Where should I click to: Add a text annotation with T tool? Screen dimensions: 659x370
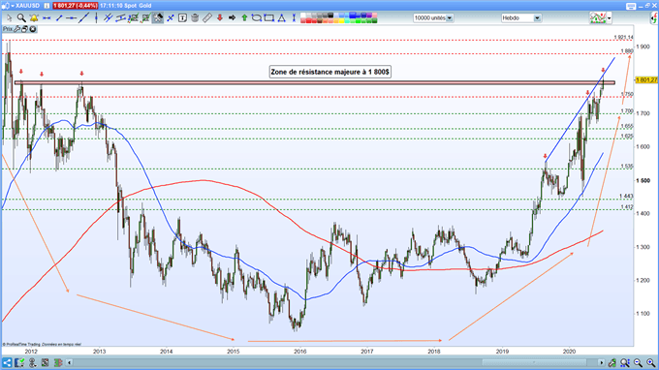point(183,18)
